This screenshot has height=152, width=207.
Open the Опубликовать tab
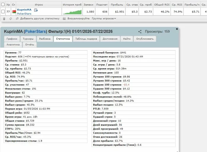[x=145, y=39]
